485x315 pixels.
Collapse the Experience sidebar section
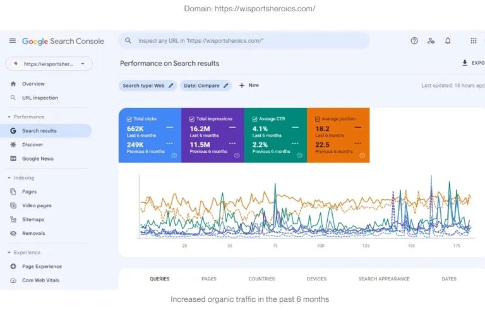9,253
